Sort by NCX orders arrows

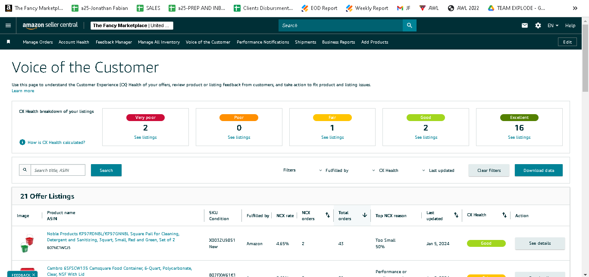coord(328,215)
